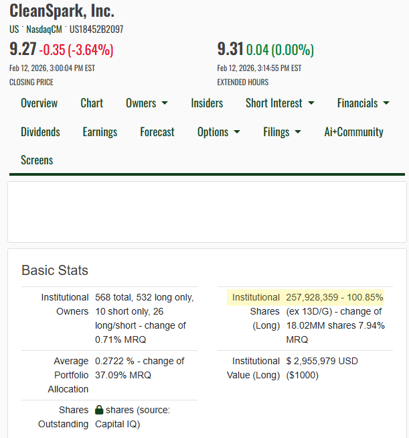Click the 18.02MM shares 7.94% text
The width and height of the screenshot is (409, 438).
tap(335, 325)
